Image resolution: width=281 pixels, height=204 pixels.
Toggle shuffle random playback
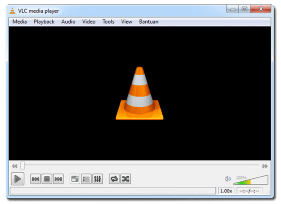click(125, 179)
